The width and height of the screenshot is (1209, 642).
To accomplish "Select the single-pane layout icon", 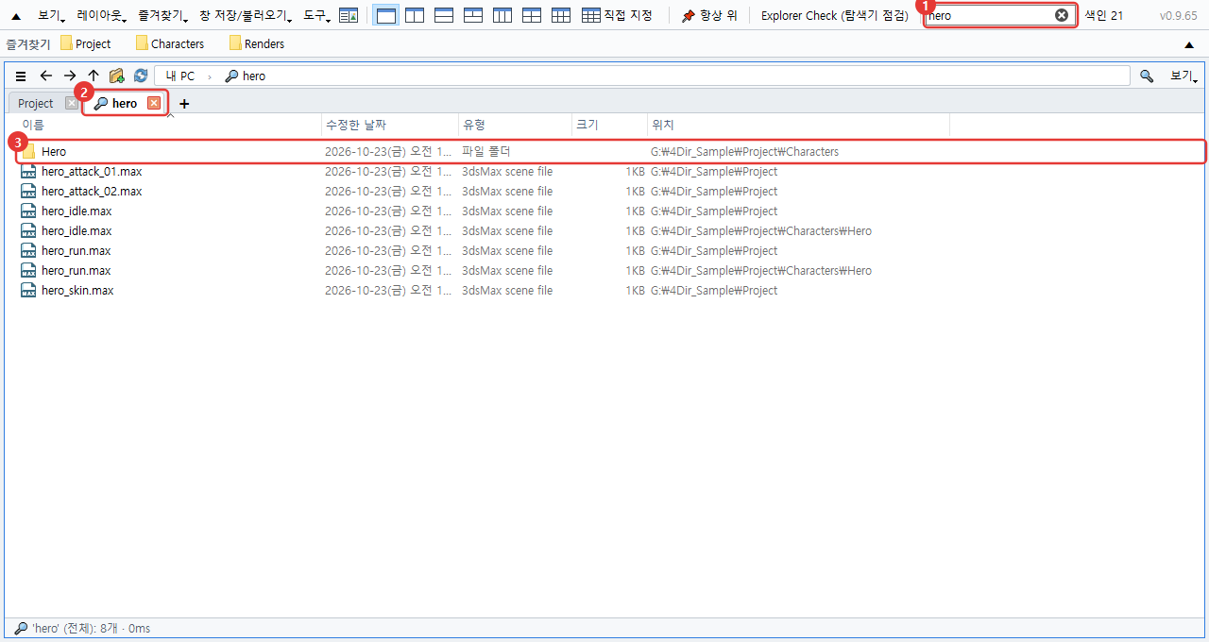I will pyautogui.click(x=385, y=15).
